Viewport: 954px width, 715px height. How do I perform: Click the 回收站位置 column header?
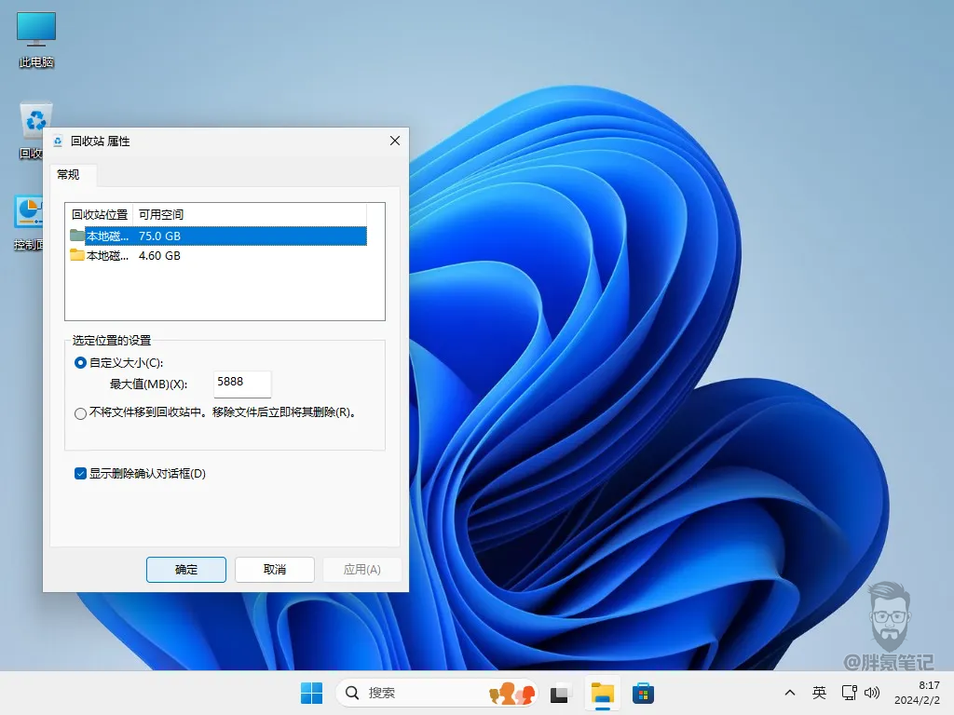pos(99,215)
